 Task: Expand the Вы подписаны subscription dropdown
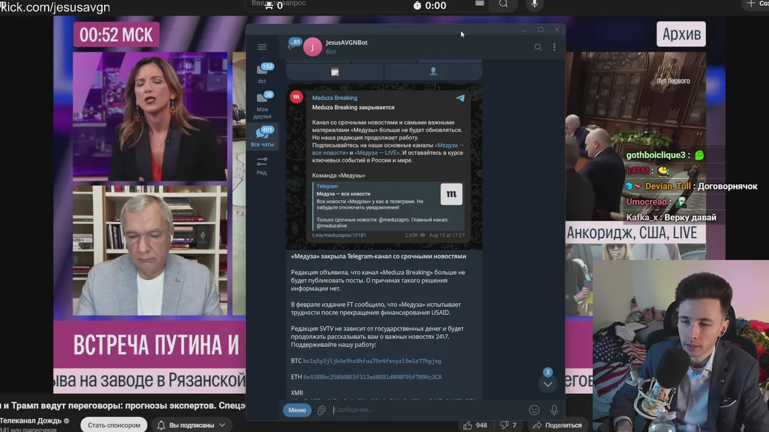(191, 425)
